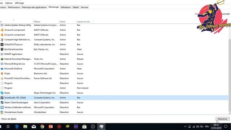231x130 pixels.
Task: Click the Skype icon in the list
Action: coord(2,93)
